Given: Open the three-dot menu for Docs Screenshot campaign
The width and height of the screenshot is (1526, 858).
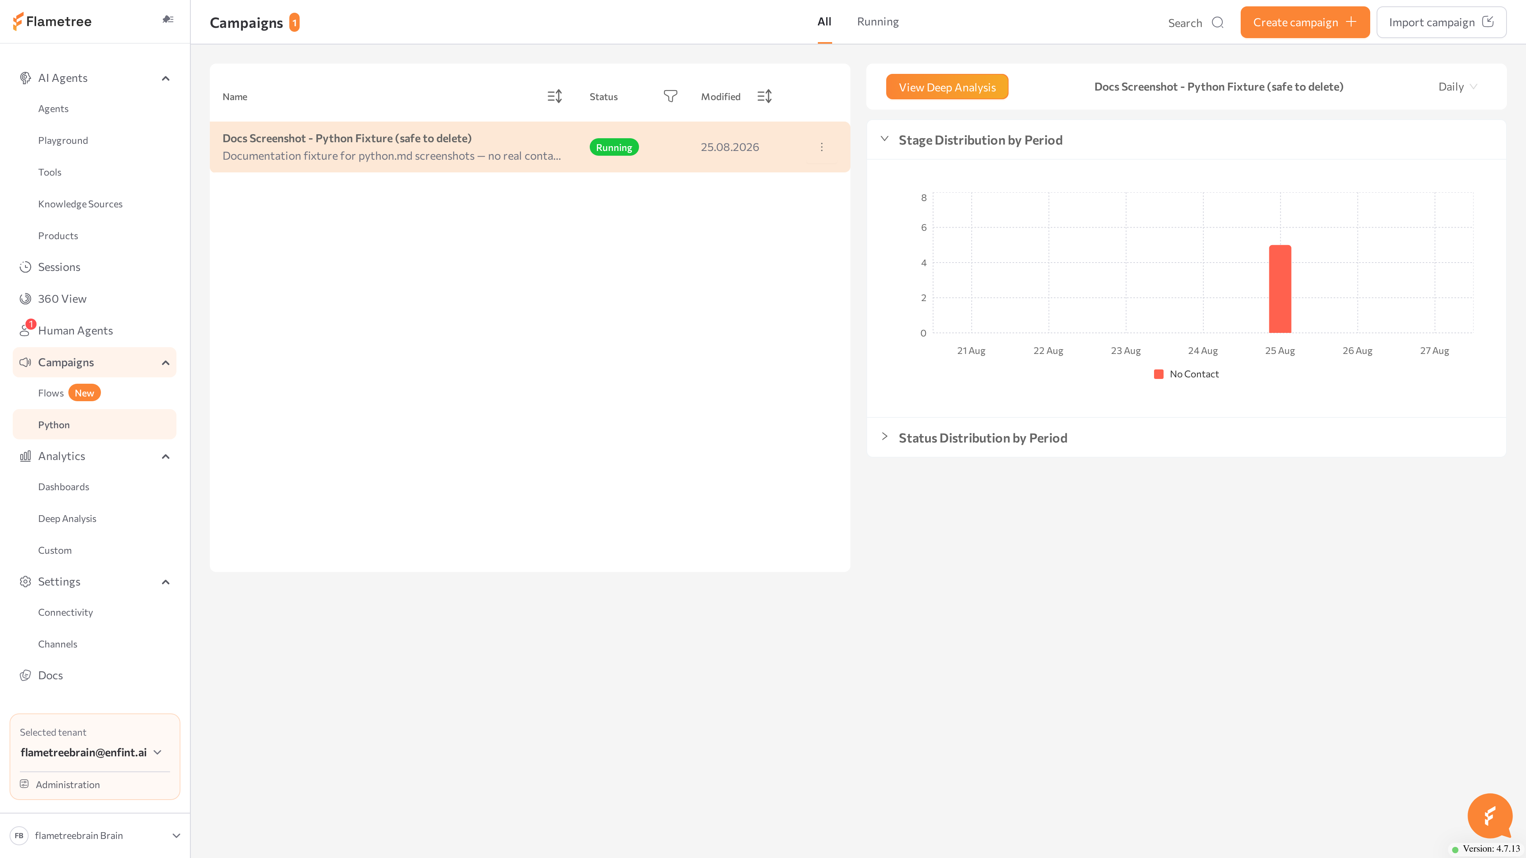Looking at the screenshot, I should point(822,147).
